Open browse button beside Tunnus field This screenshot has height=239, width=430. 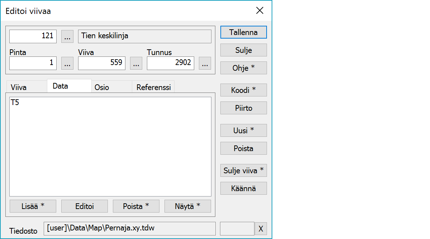tap(205, 63)
